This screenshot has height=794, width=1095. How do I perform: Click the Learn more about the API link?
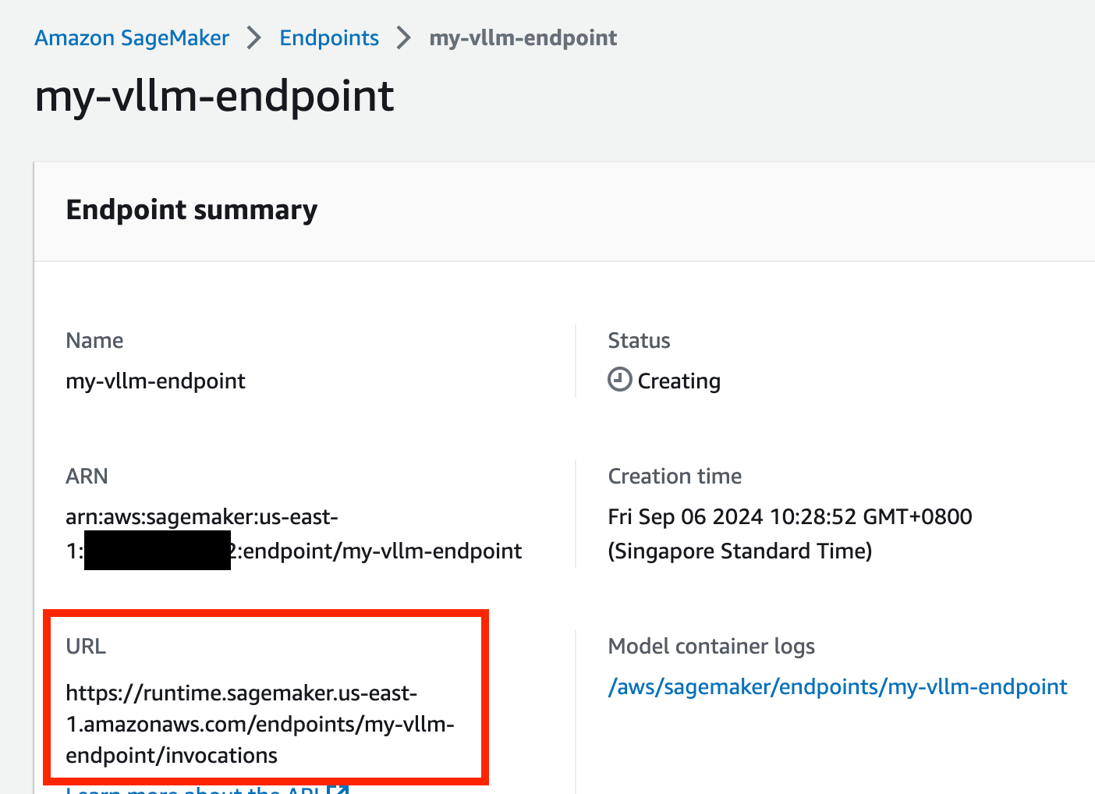pyautogui.click(x=193, y=789)
